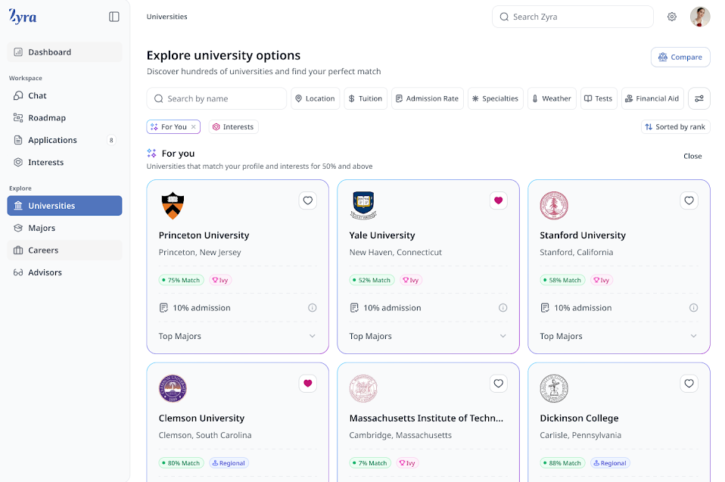Close the For you section
The image size is (725, 482).
(x=692, y=156)
